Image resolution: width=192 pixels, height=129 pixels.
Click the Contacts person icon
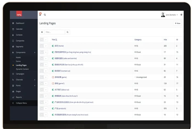click(x=13, y=35)
